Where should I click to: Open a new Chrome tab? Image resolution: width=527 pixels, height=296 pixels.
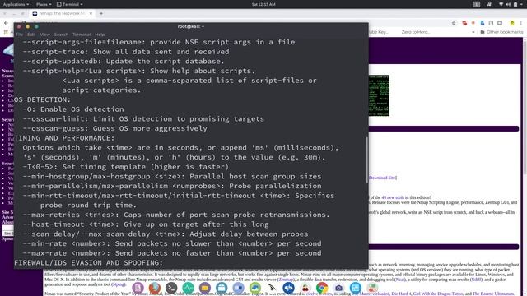[x=101, y=13]
